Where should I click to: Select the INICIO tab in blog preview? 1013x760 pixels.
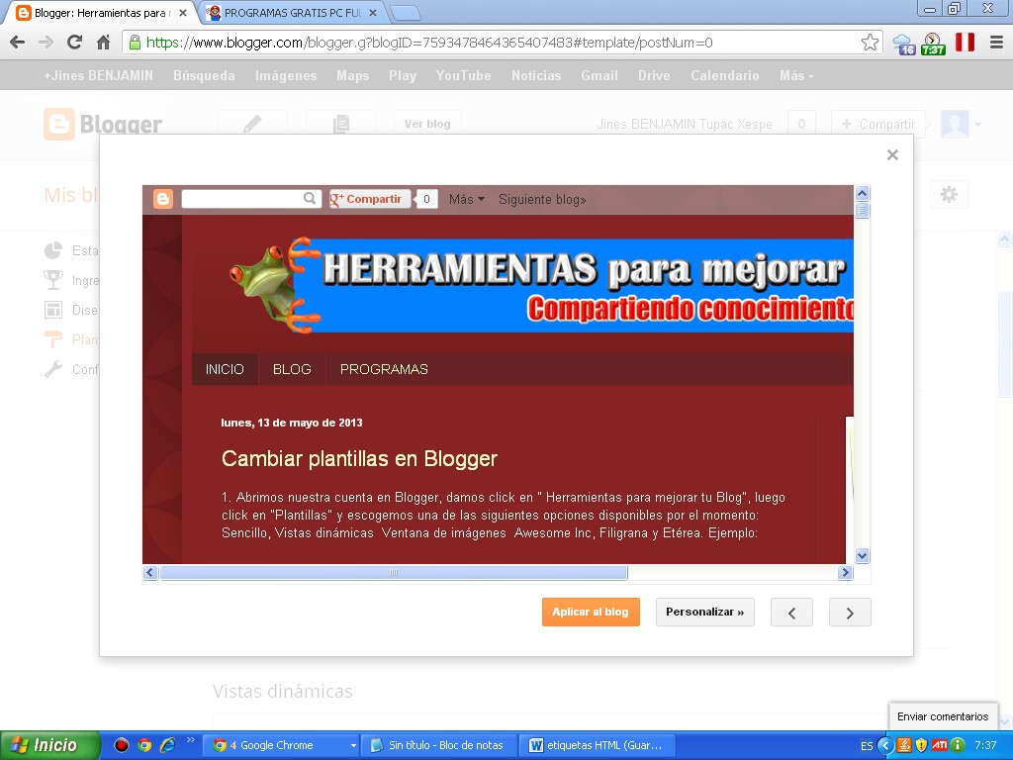click(225, 369)
